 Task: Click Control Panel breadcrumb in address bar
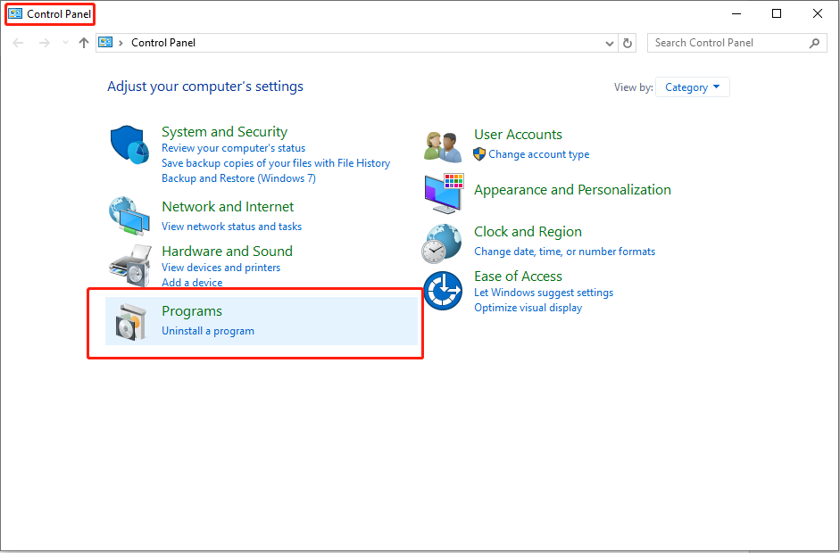(x=163, y=43)
